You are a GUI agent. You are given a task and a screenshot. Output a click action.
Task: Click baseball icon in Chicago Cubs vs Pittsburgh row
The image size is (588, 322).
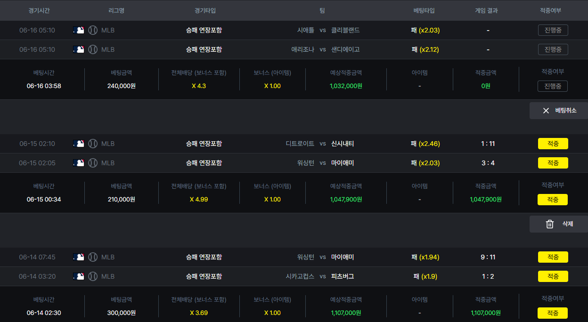point(93,276)
